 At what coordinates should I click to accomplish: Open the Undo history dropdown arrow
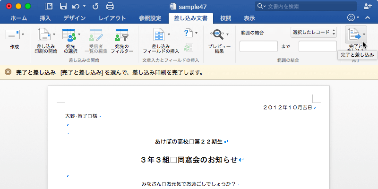pos(85,6)
